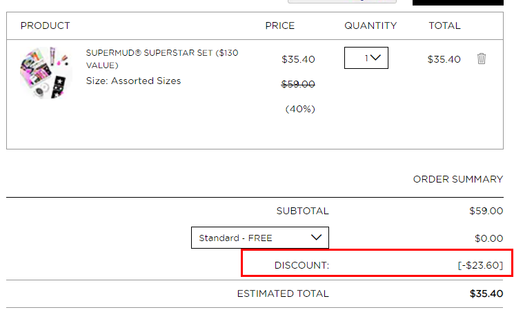The width and height of the screenshot is (514, 321).
Task: Click the black button at top right
Action: coord(458,3)
